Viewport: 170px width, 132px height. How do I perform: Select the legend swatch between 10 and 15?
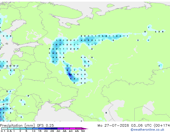point(36,128)
